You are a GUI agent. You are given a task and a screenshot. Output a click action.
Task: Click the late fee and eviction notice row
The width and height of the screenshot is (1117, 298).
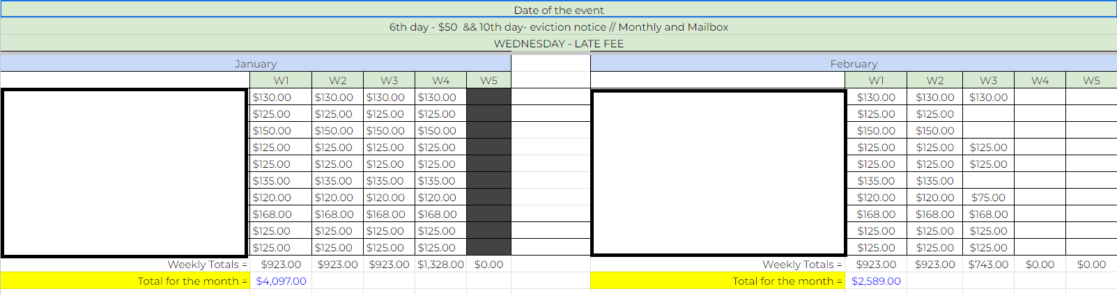[558, 26]
